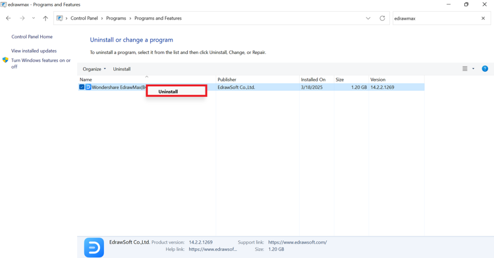Choose Uninstall from the context menu
The width and height of the screenshot is (494, 258).
coord(176,91)
